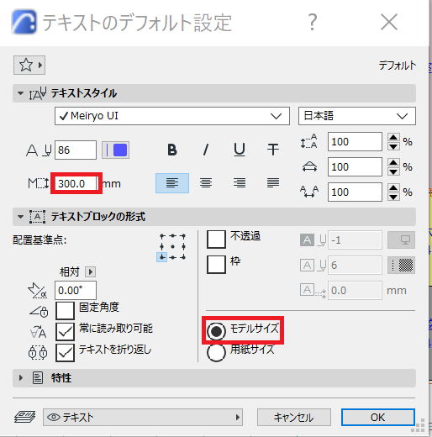Open the favorites star button

[x=29, y=66]
